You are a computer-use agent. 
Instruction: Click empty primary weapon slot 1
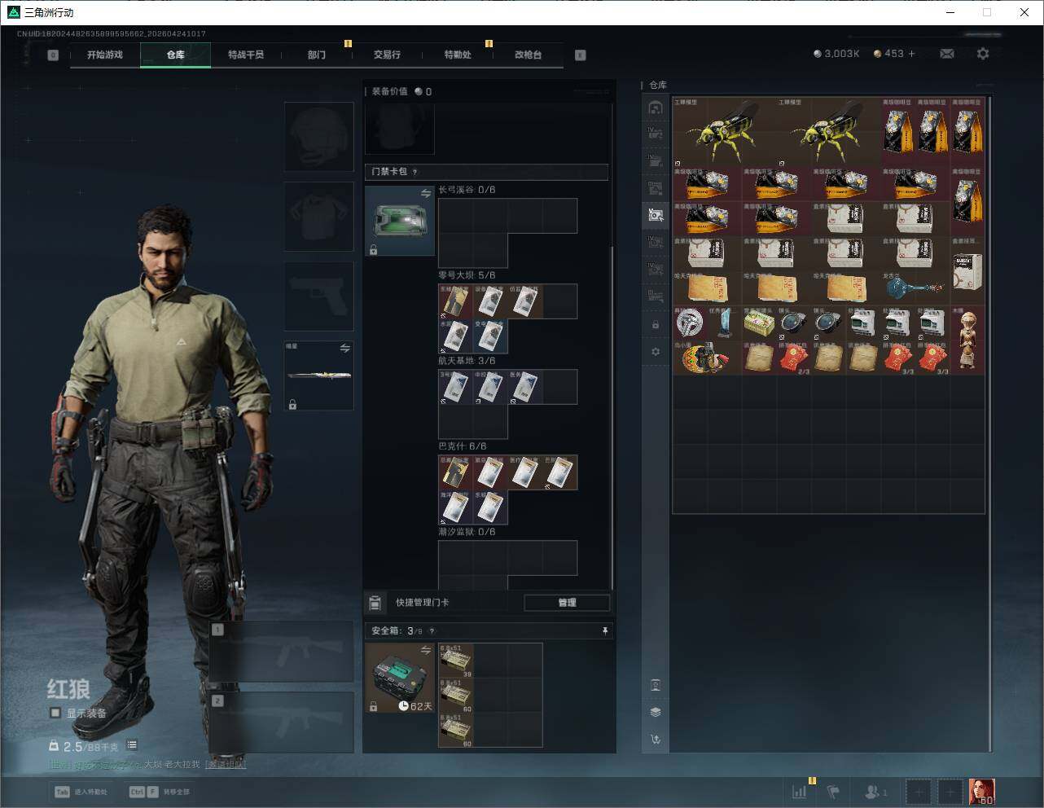coord(282,652)
